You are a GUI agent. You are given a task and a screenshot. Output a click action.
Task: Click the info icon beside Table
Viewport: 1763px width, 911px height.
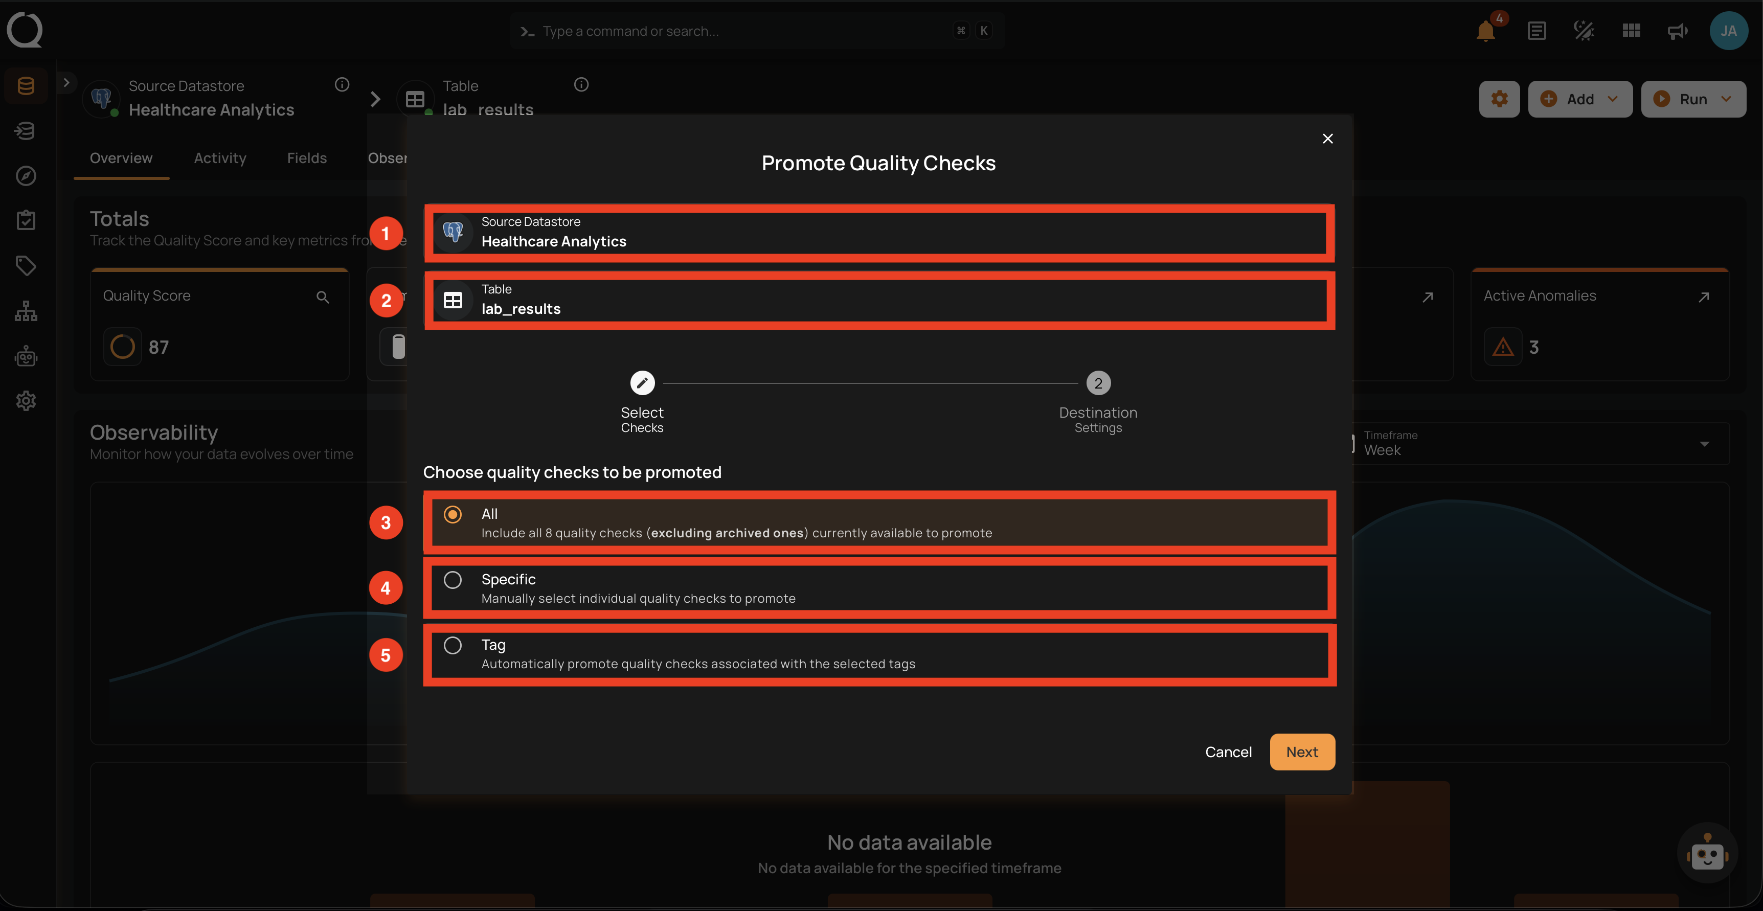tap(582, 84)
